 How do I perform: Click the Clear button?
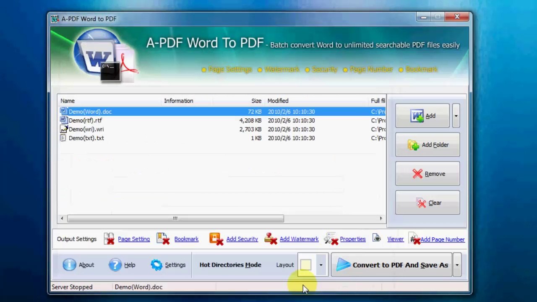tap(428, 203)
